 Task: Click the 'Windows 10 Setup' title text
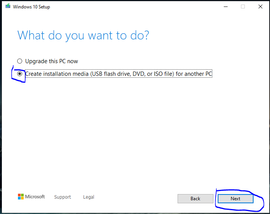pos(32,7)
